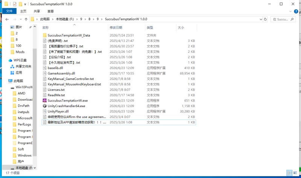Go forward with the forward arrow

pyautogui.click(x=15, y=19)
